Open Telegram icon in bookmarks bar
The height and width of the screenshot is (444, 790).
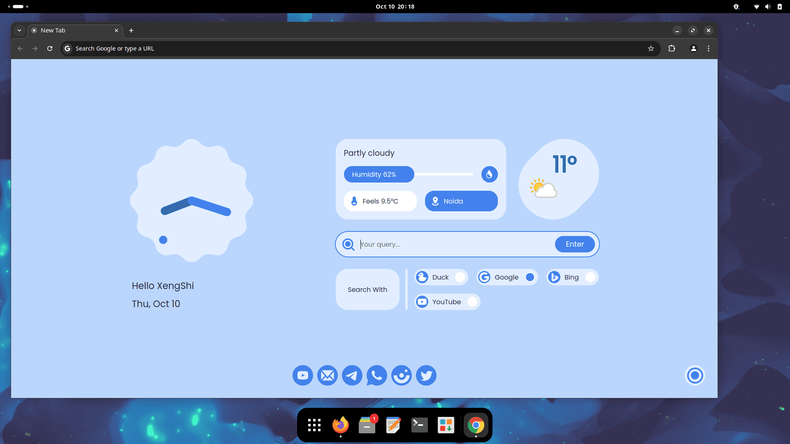click(x=352, y=375)
